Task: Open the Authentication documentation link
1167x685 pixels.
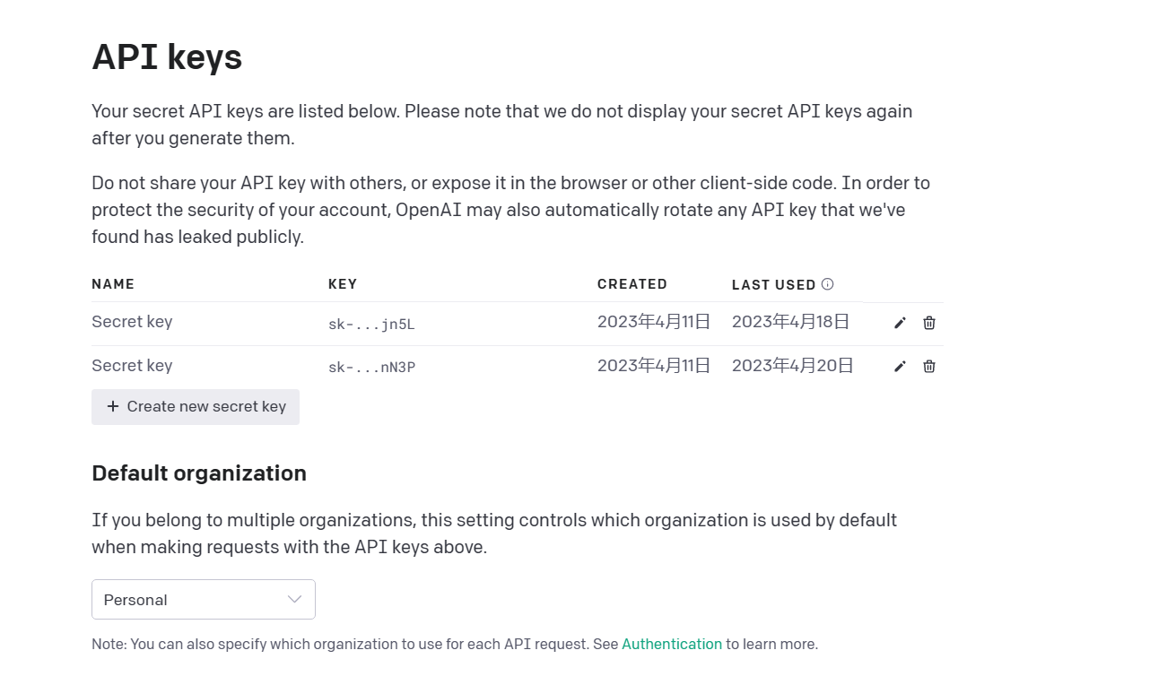Action: click(671, 644)
